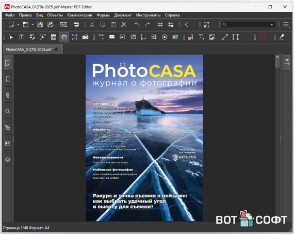The height and width of the screenshot is (234, 294).
Task: Redo the last action
Action: click(148, 24)
